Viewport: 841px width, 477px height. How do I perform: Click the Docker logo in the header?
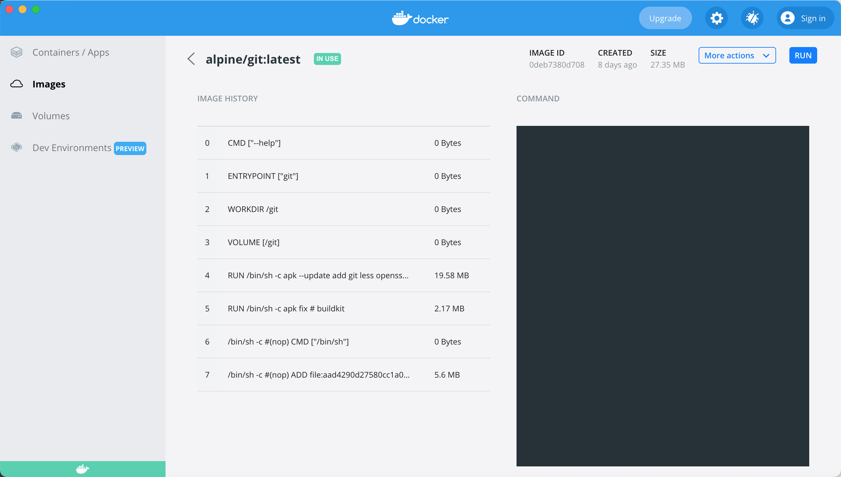(x=420, y=18)
